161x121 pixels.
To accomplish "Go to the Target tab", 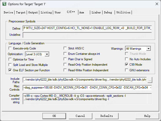I will (21, 12).
